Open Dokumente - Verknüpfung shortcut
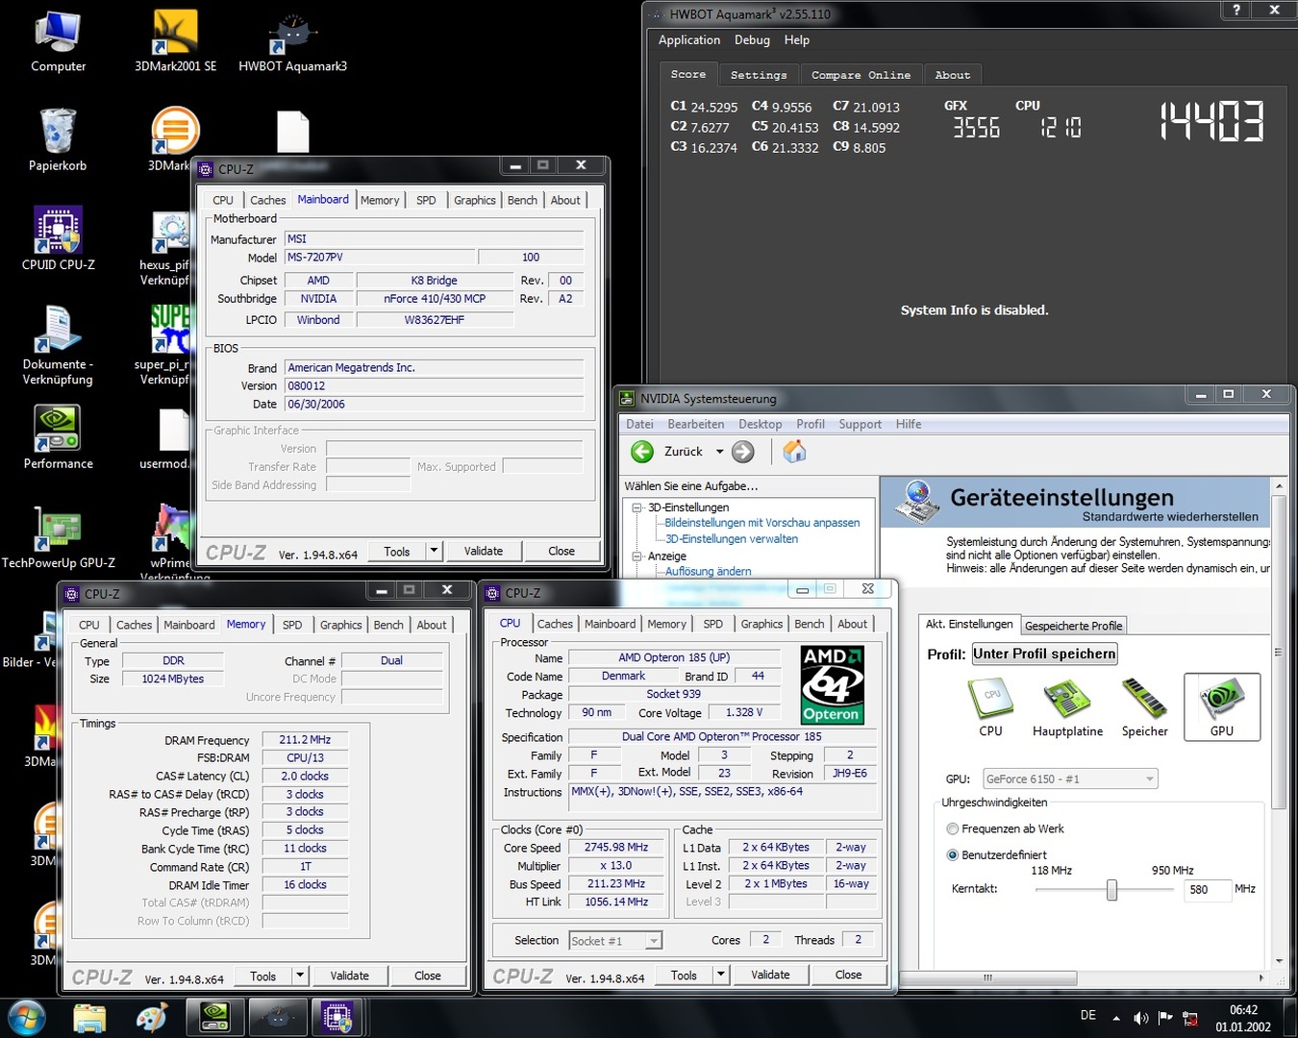The width and height of the screenshot is (1298, 1038). 58,345
